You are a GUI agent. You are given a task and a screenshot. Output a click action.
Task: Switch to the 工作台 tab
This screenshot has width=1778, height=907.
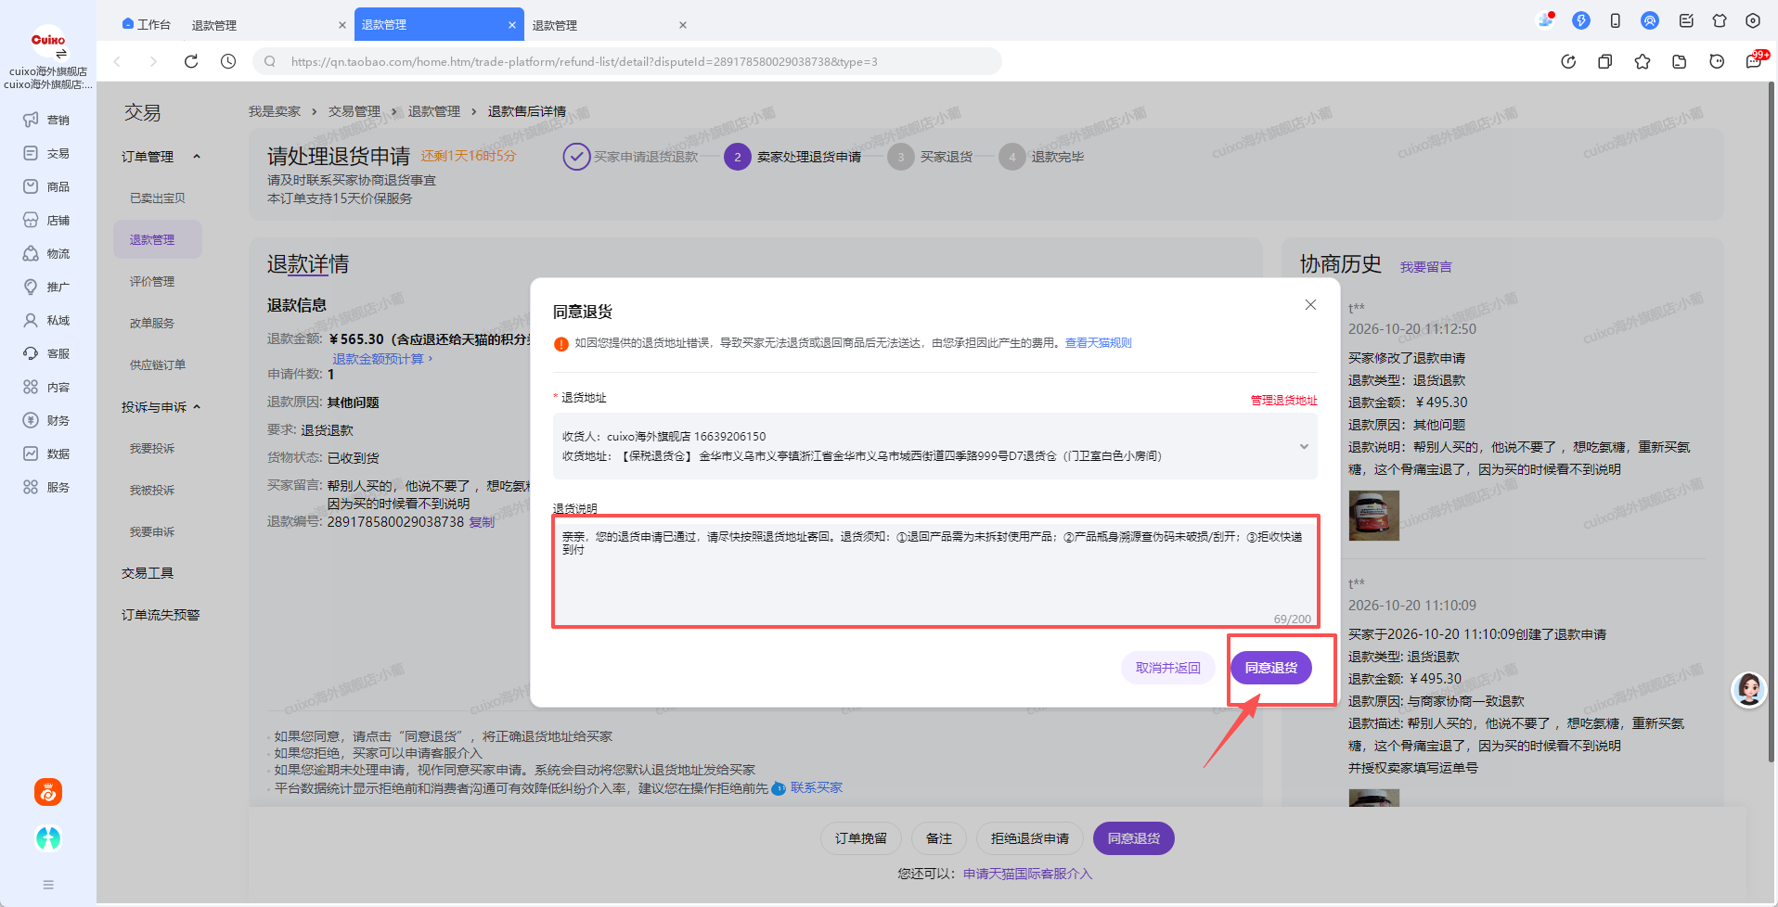click(x=146, y=25)
